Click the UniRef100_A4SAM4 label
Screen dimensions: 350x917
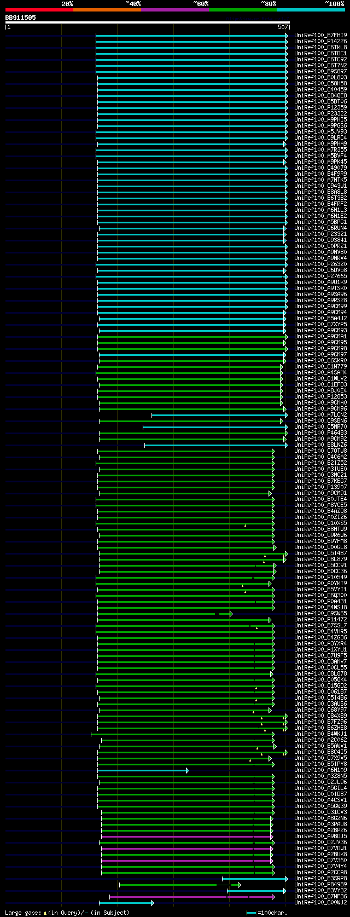320,372
